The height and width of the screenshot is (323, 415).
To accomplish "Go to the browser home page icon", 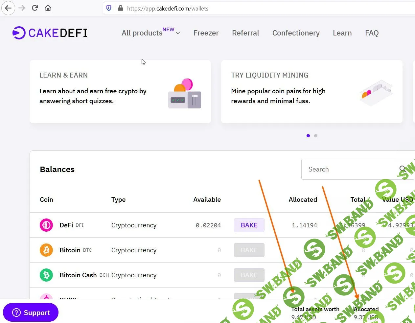I will (48, 8).
